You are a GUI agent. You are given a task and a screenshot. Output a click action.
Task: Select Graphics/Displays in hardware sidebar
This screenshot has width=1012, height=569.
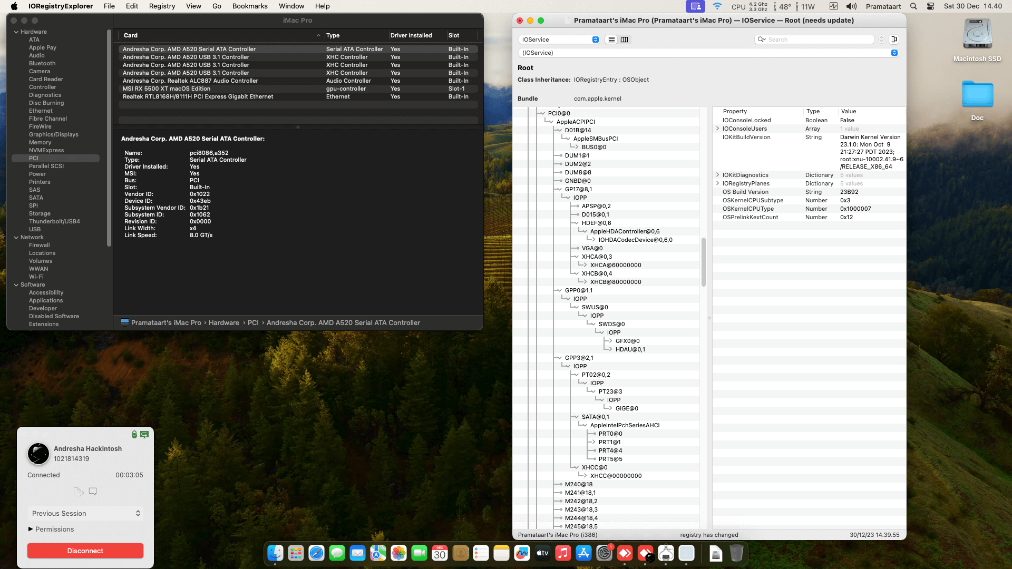53,134
